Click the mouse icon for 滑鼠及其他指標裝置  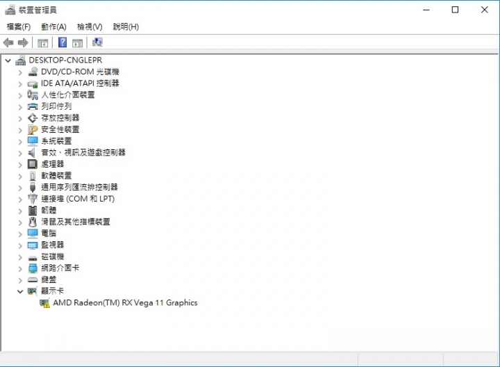[33, 222]
